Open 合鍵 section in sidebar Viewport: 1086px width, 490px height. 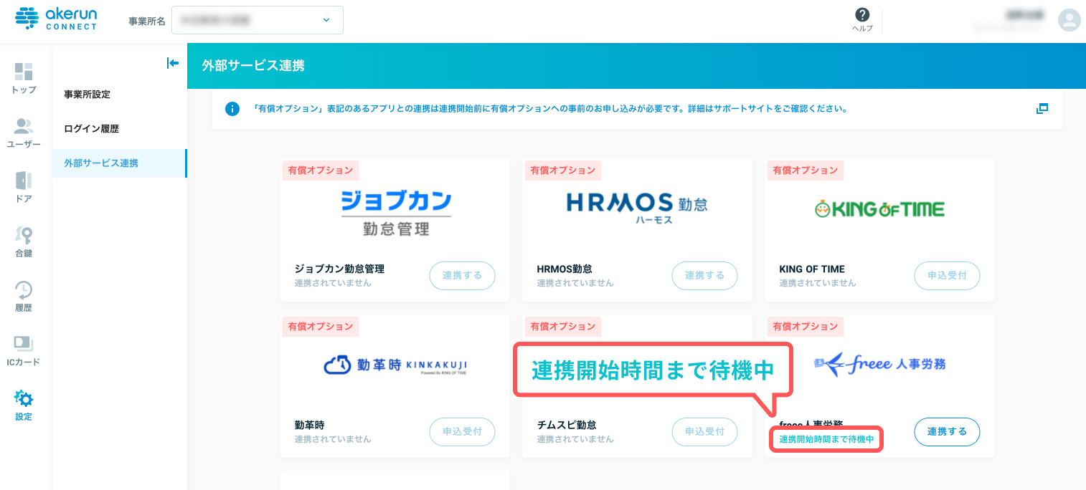click(24, 242)
